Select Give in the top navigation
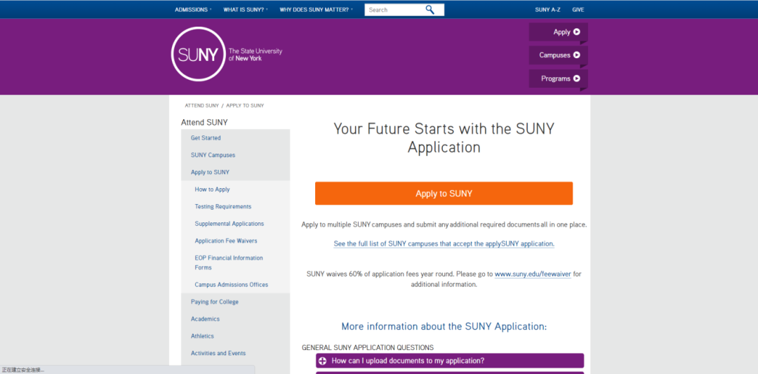The height and width of the screenshot is (374, 758). click(578, 10)
